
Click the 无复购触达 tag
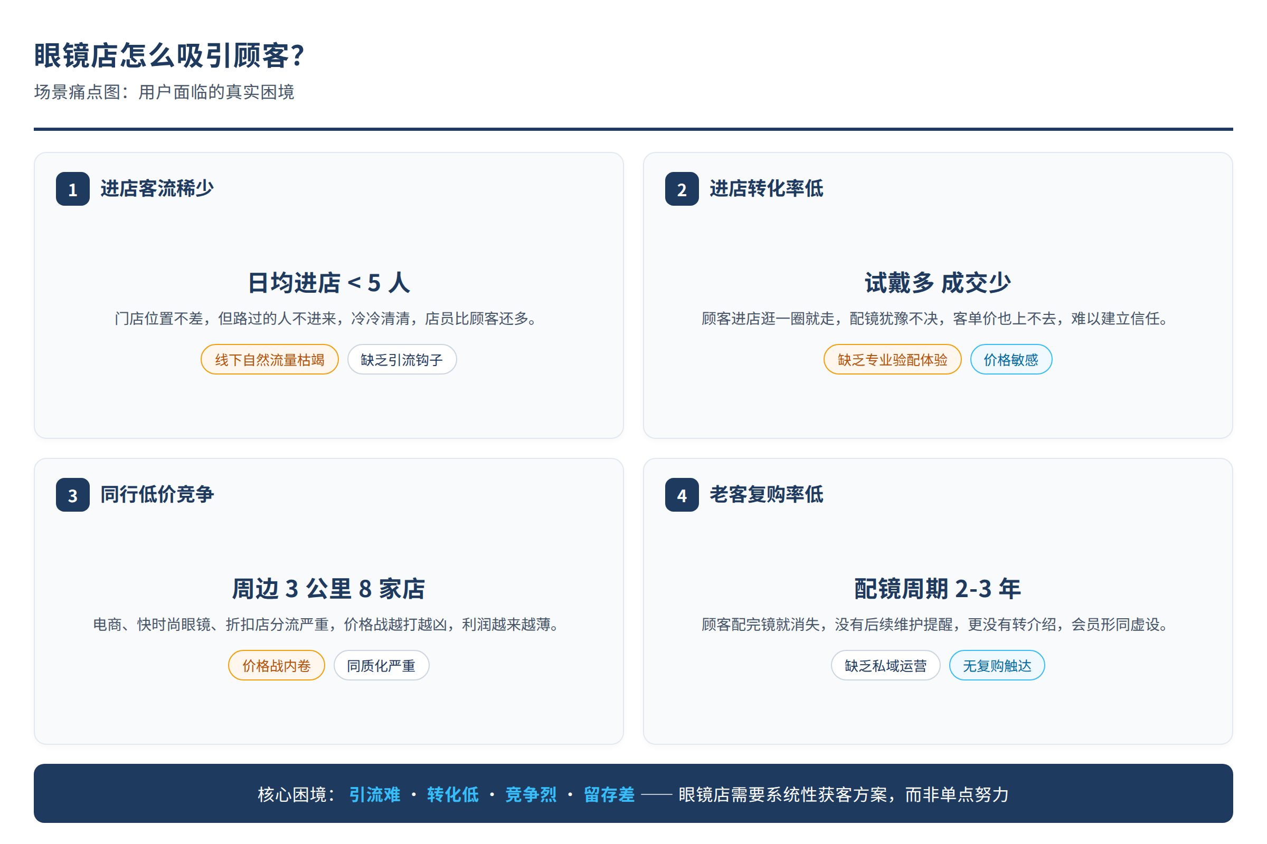point(997,665)
